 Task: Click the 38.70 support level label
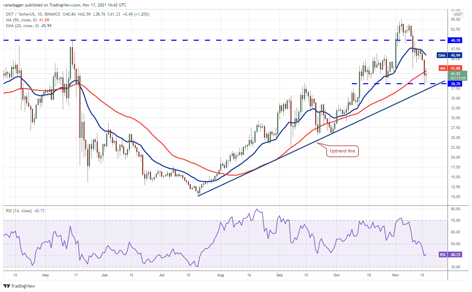[x=456, y=84]
